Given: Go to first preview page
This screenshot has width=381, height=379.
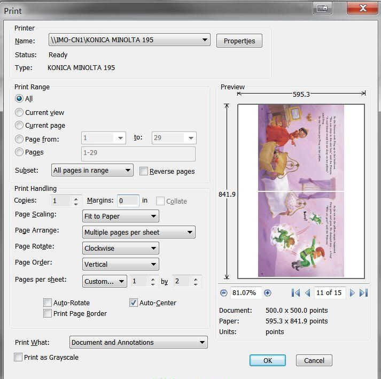Looking at the screenshot, I should coord(296,293).
